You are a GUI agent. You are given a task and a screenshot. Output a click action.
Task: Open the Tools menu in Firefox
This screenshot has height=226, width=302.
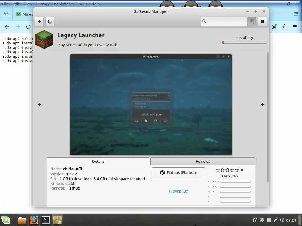(x=83, y=4)
